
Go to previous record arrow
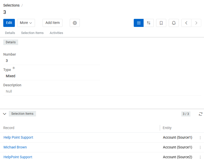[186, 23]
